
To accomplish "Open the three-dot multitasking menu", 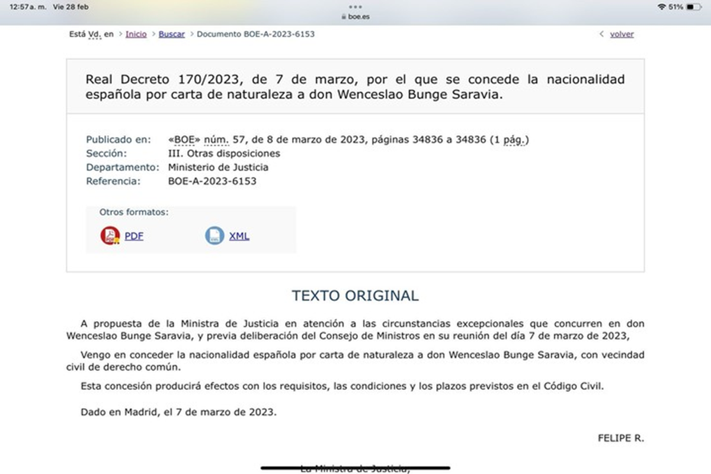I will (x=355, y=7).
